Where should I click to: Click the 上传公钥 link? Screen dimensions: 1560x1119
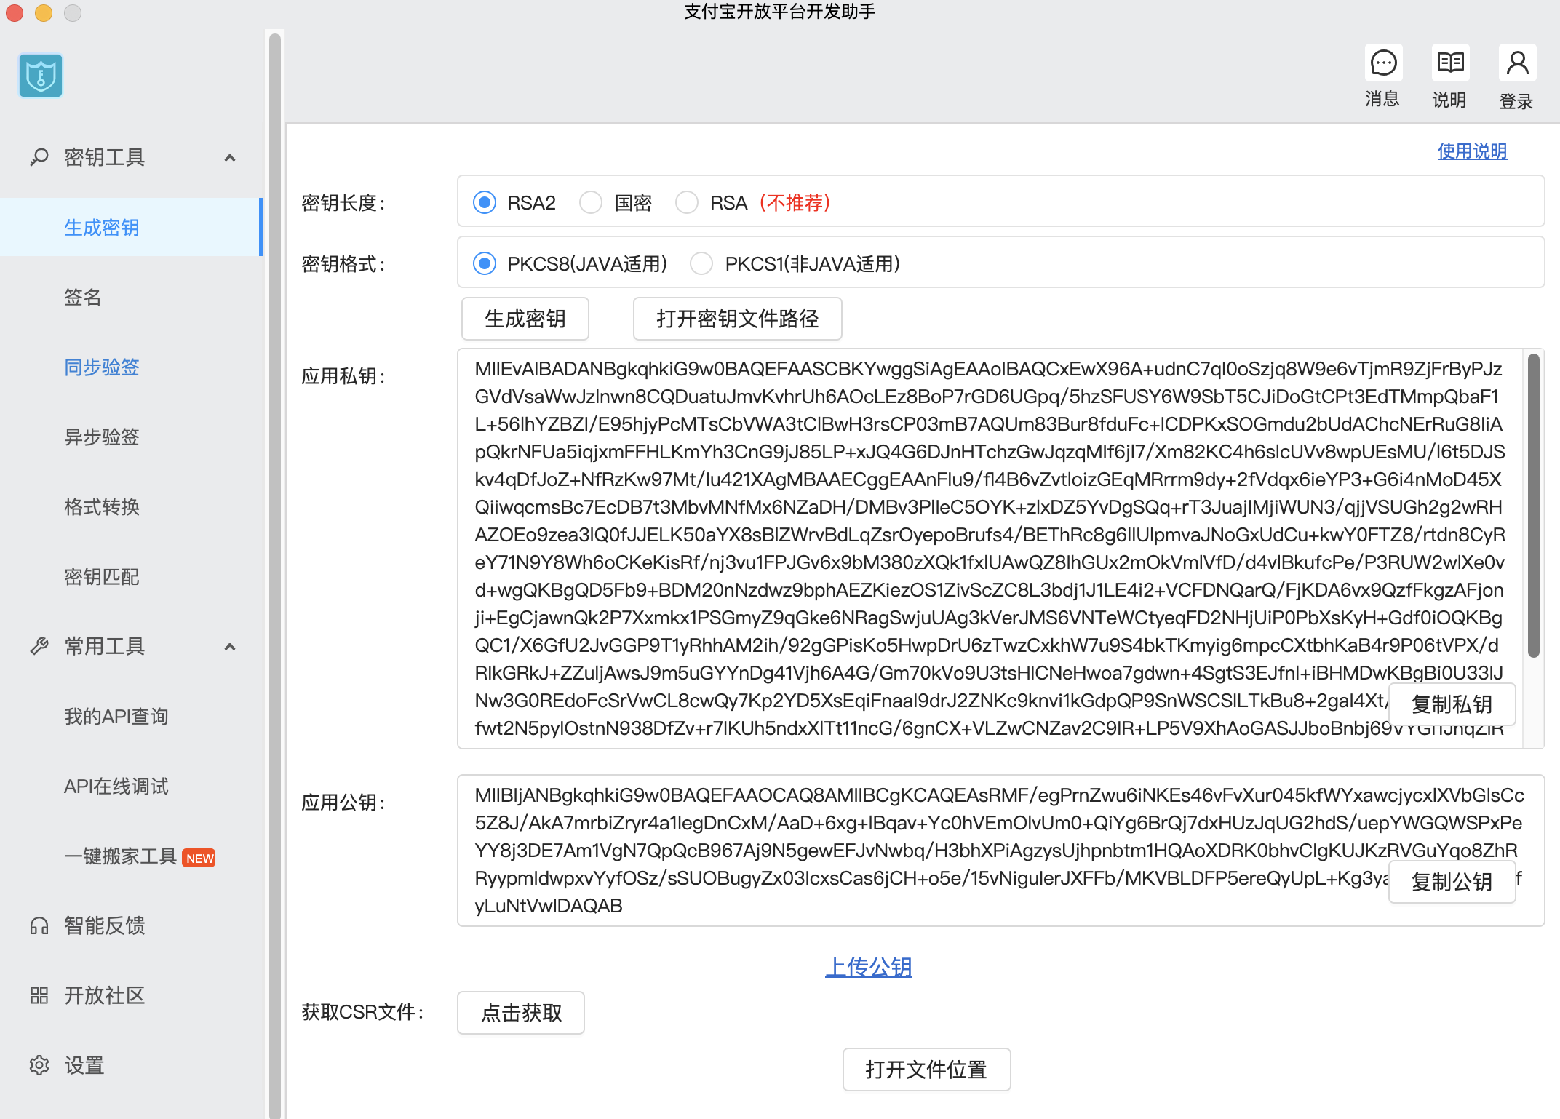869,967
